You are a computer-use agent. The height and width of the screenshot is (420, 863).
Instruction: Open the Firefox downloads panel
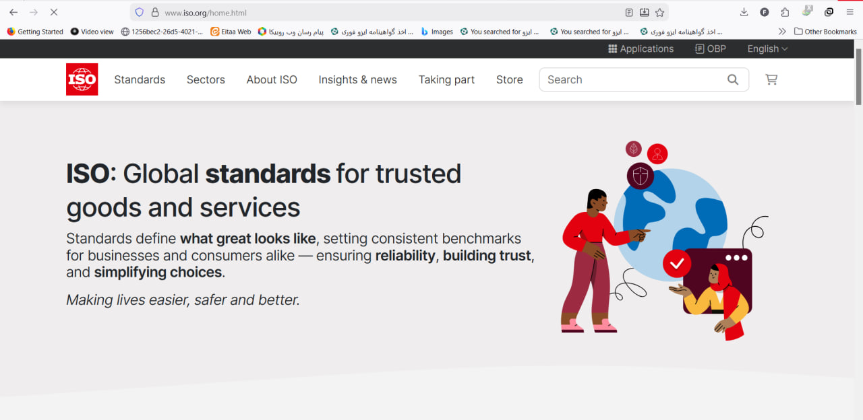point(744,12)
